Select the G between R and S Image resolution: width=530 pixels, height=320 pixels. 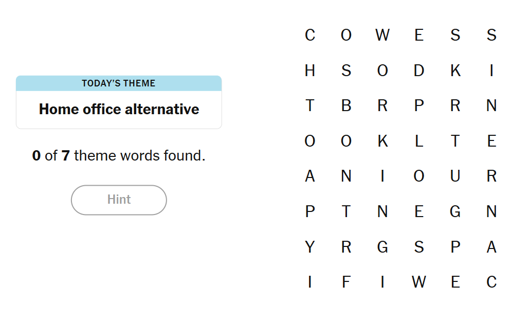coord(382,247)
